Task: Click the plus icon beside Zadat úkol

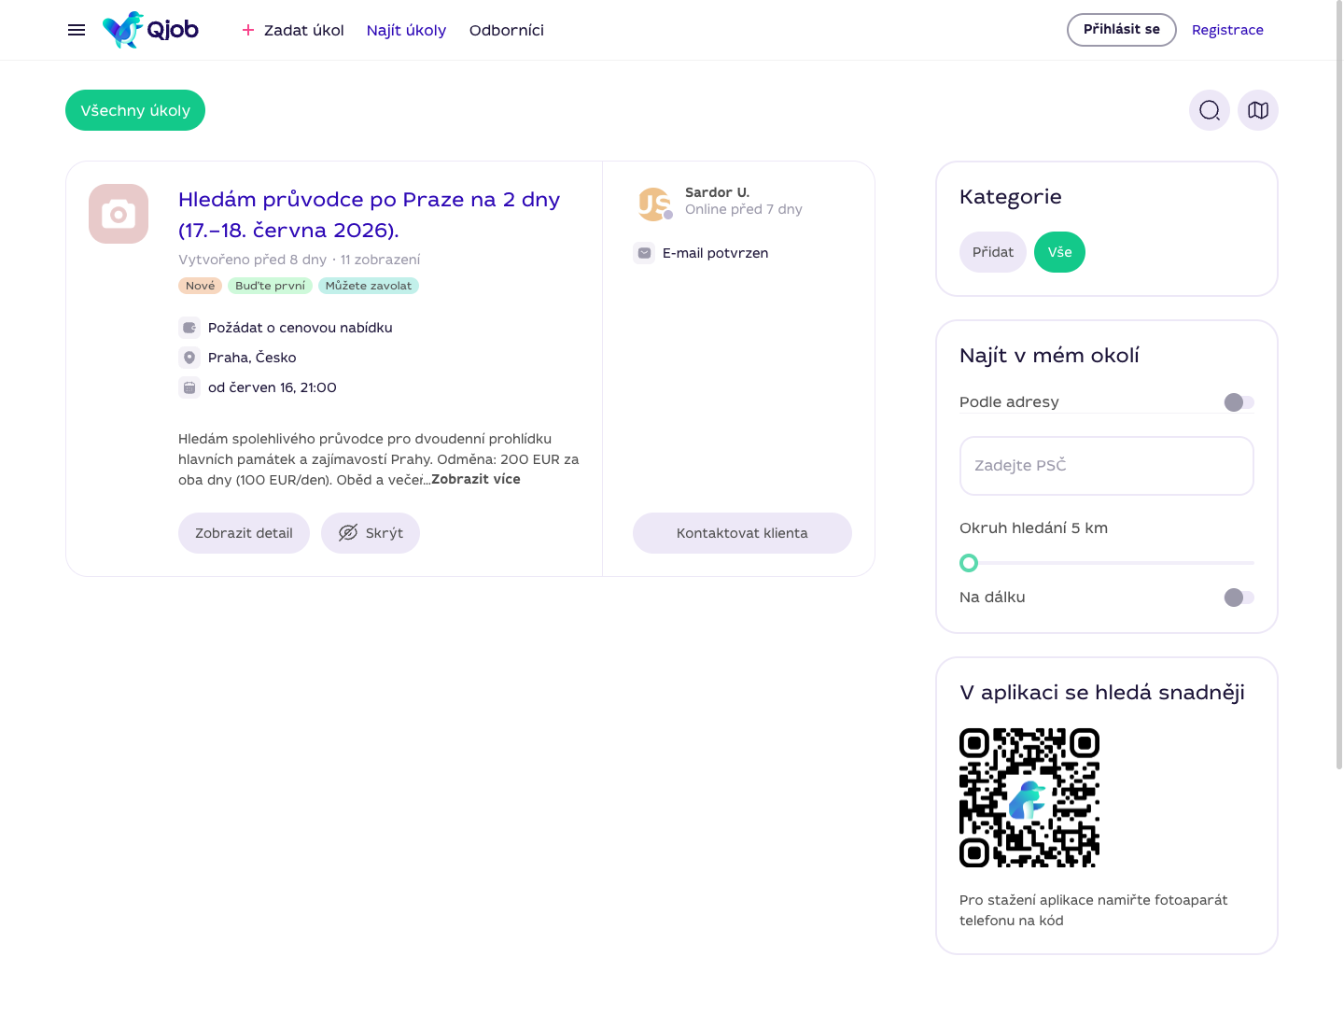Action: pos(248,30)
